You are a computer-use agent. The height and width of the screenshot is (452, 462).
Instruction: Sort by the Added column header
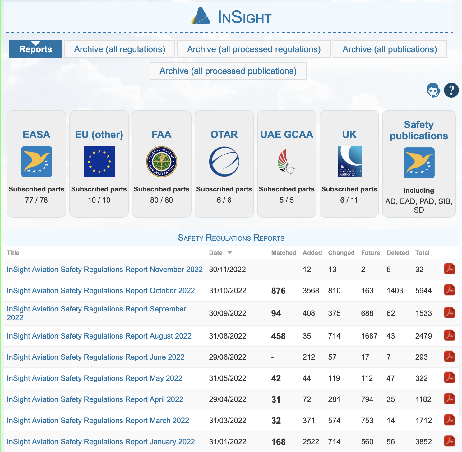click(312, 253)
